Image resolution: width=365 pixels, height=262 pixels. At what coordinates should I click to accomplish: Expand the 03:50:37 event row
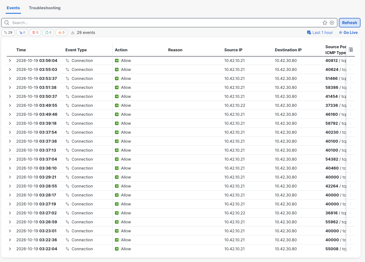pyautogui.click(x=10, y=96)
